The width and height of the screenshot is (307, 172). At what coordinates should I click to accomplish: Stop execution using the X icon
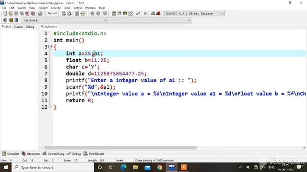(x=145, y=13)
